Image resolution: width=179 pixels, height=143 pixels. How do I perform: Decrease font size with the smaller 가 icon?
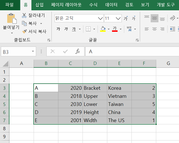pyautogui.click(x=134, y=18)
